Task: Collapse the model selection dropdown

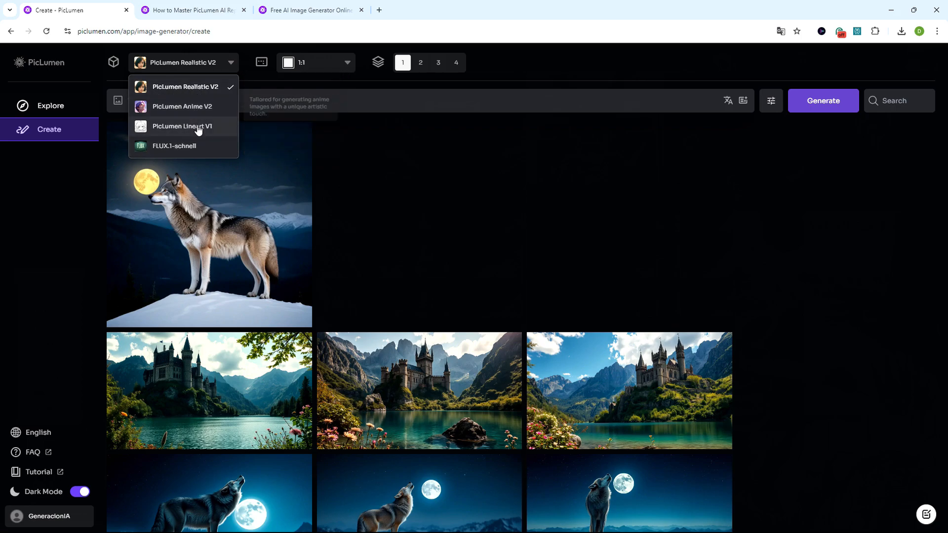Action: pyautogui.click(x=232, y=62)
